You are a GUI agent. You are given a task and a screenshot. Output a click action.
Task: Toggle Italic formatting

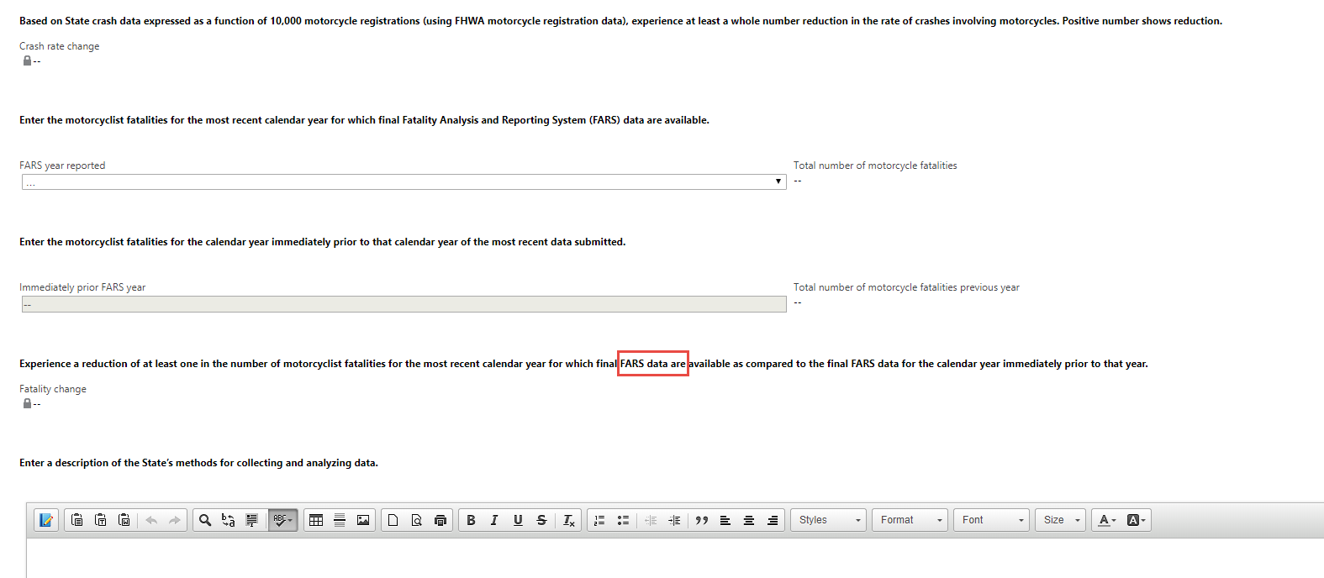(494, 520)
